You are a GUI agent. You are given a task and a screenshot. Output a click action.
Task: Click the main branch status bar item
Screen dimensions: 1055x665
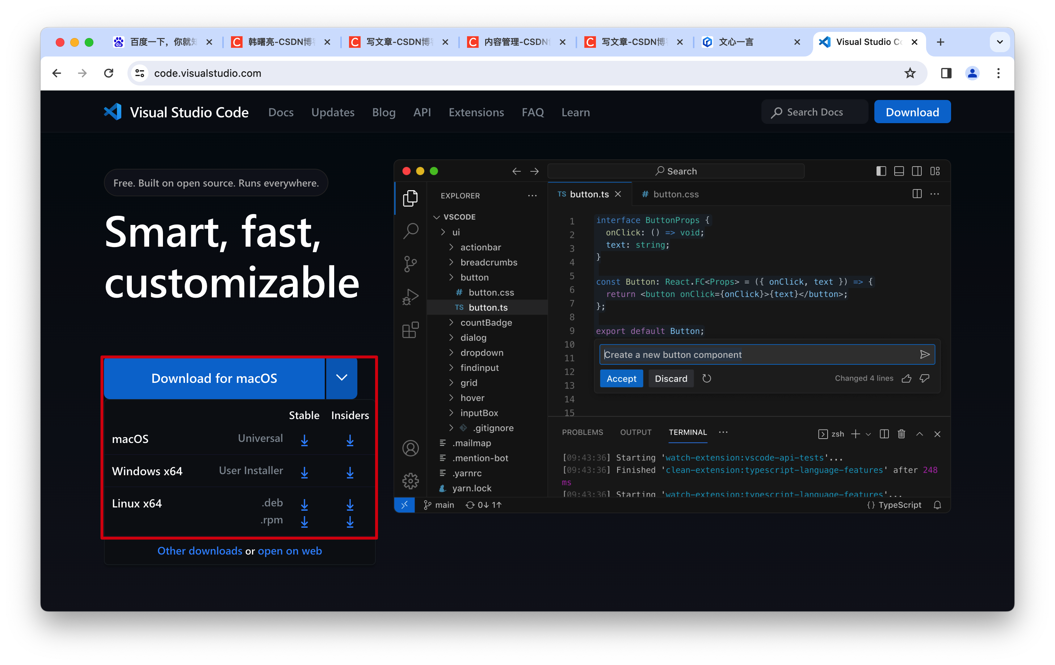(x=438, y=505)
